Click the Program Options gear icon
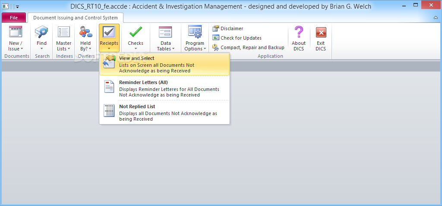The width and height of the screenshot is (442, 206). click(195, 32)
